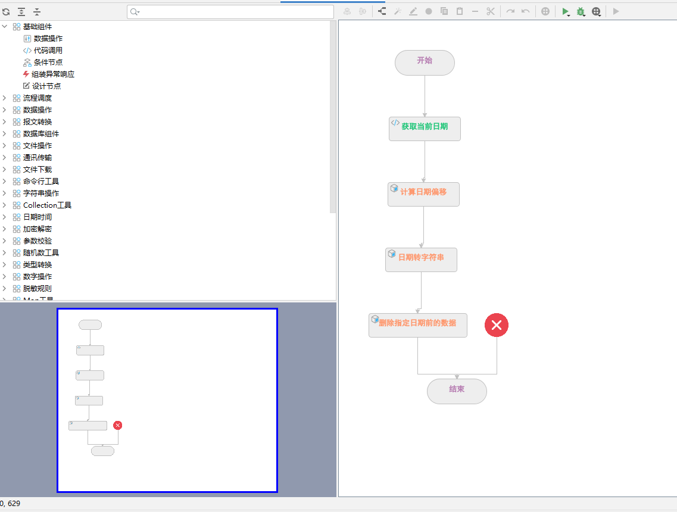Select 代码调用 component in the tree
Viewport: 677px width, 512px height.
(48, 51)
